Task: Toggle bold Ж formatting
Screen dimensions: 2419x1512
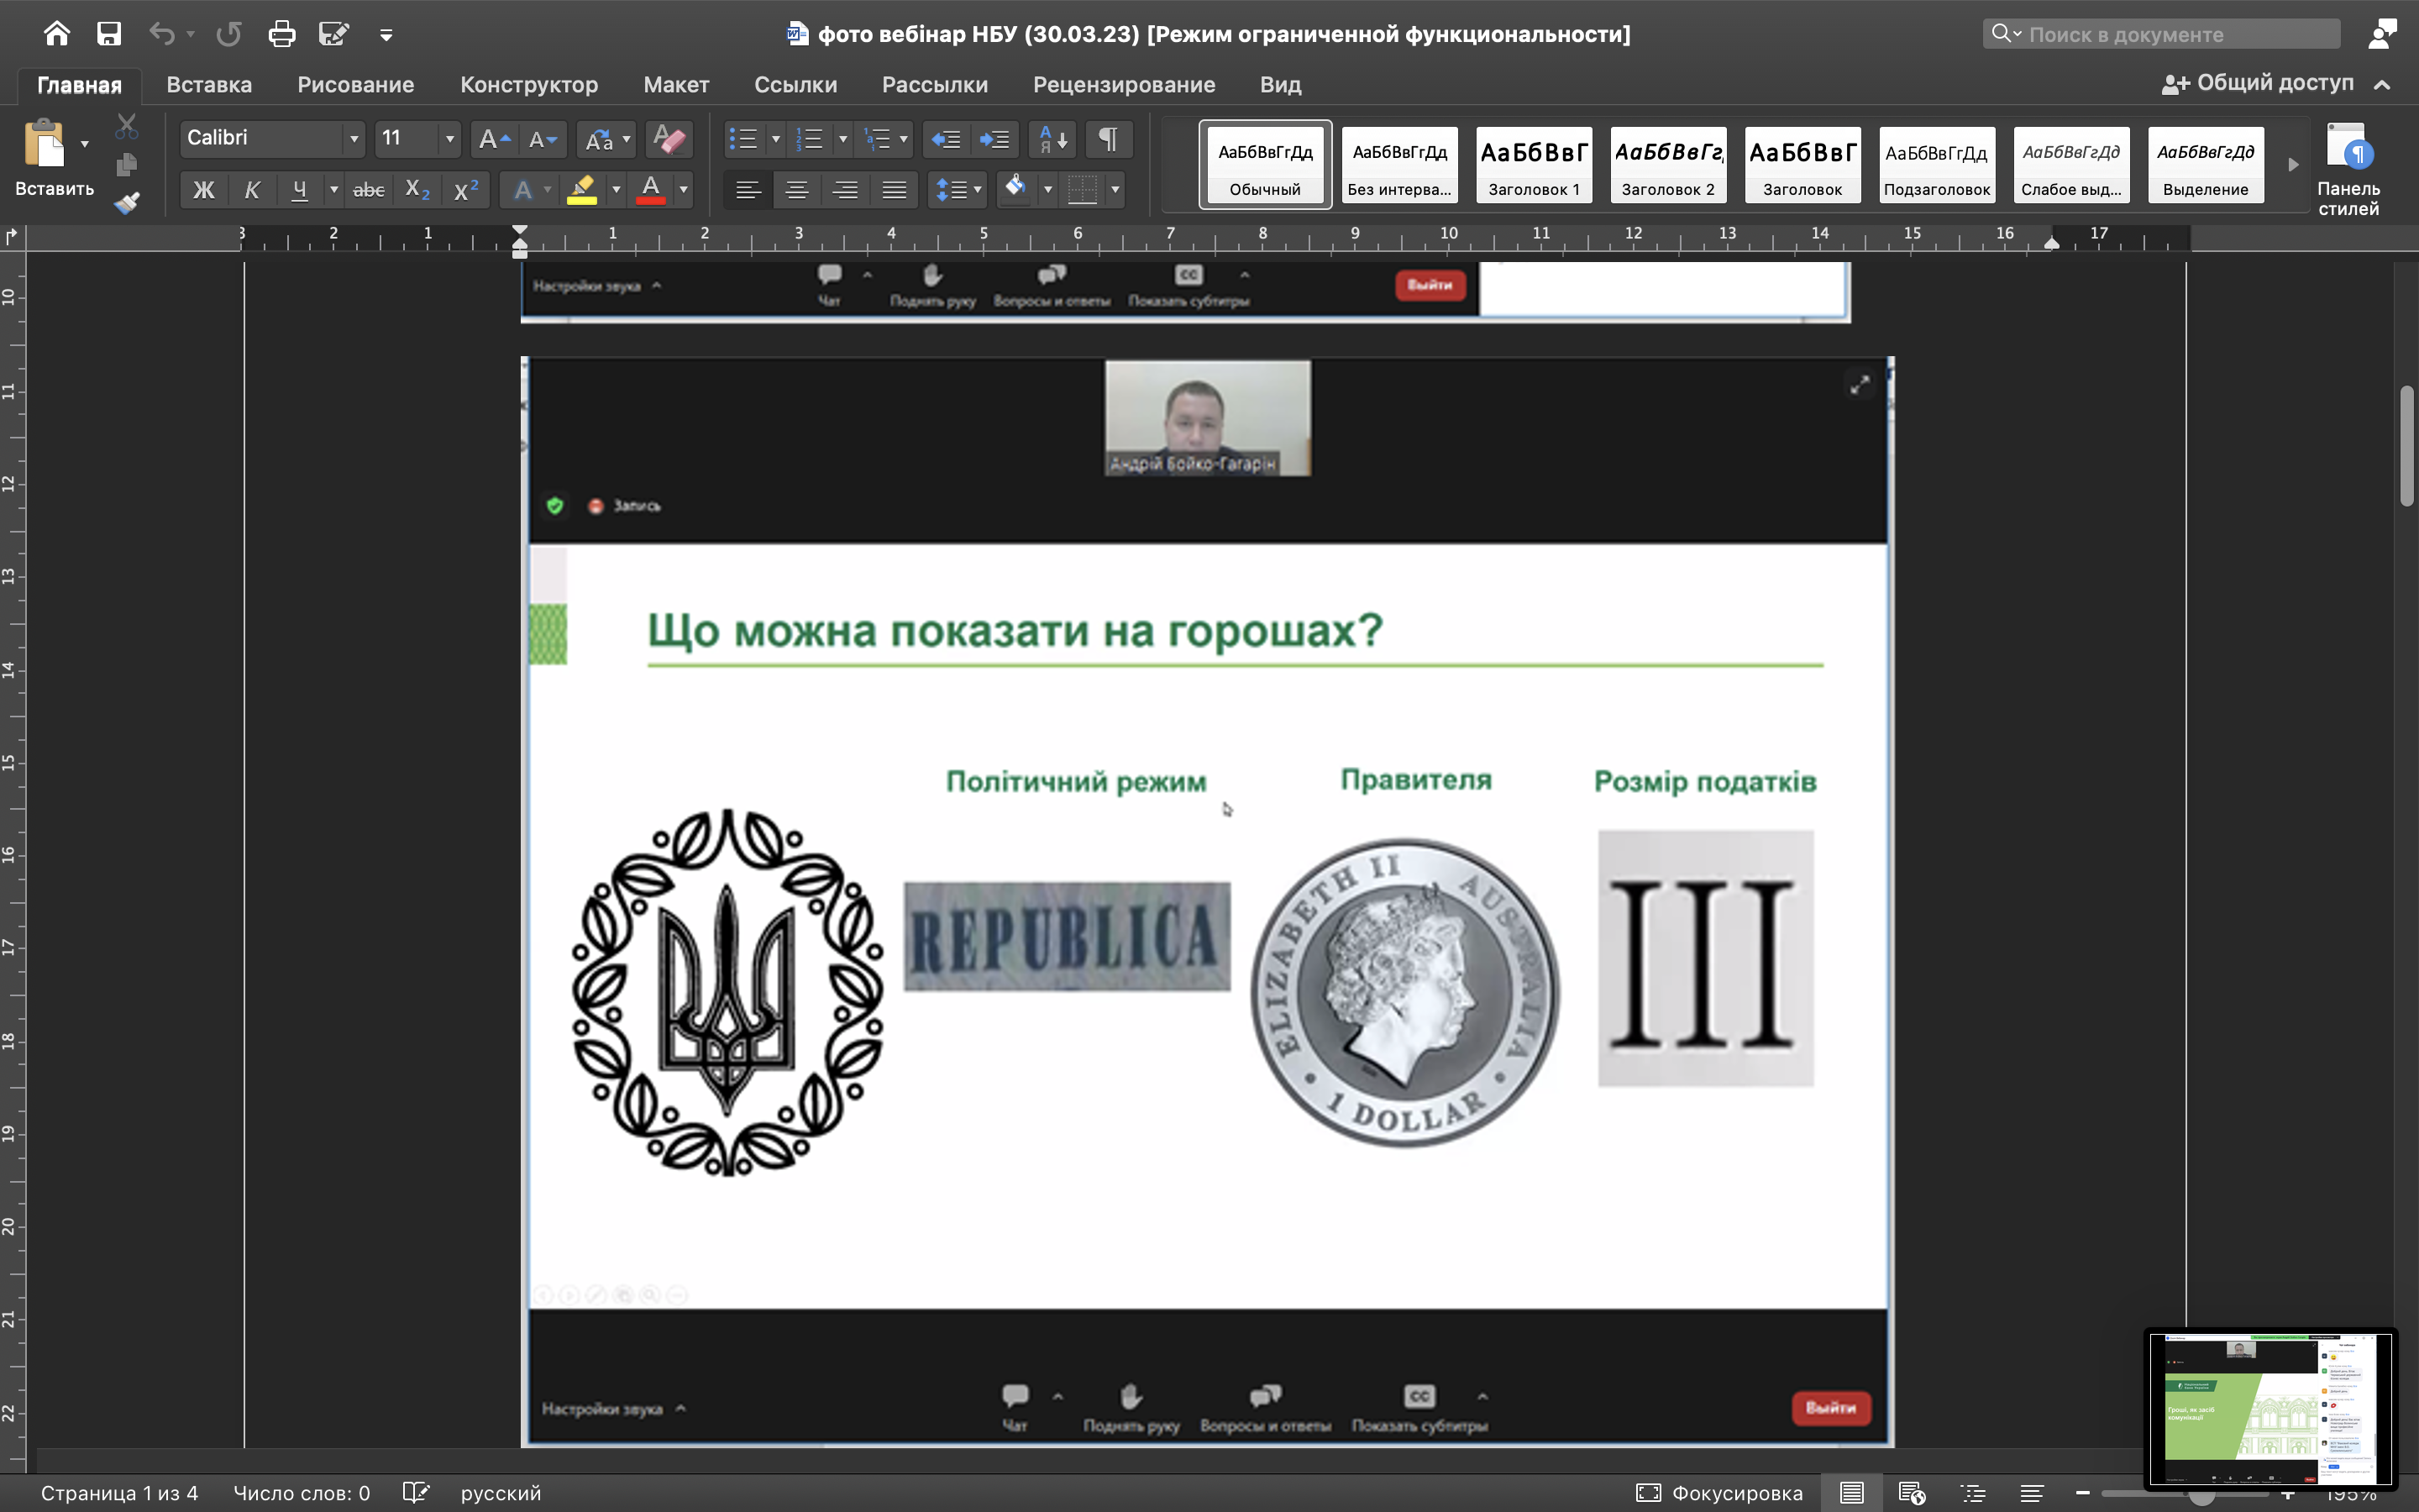Action: click(x=204, y=189)
